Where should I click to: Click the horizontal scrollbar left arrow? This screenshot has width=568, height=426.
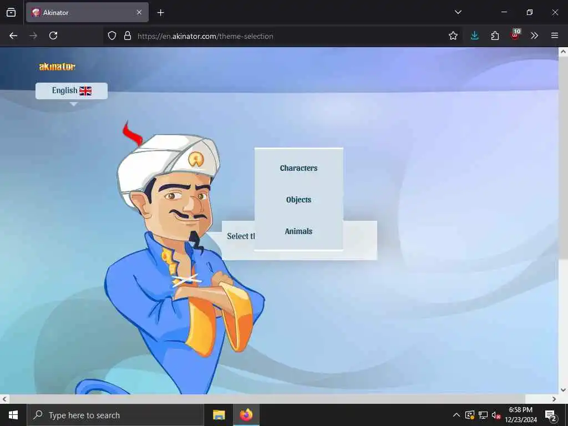[x=4, y=399]
